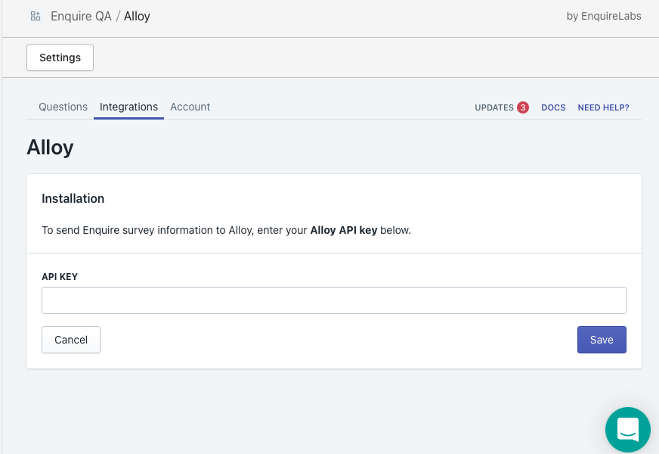Open the DOCS link

point(553,107)
